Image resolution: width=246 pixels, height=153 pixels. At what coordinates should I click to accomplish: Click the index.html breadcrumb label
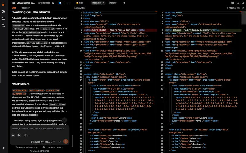point(80,8)
